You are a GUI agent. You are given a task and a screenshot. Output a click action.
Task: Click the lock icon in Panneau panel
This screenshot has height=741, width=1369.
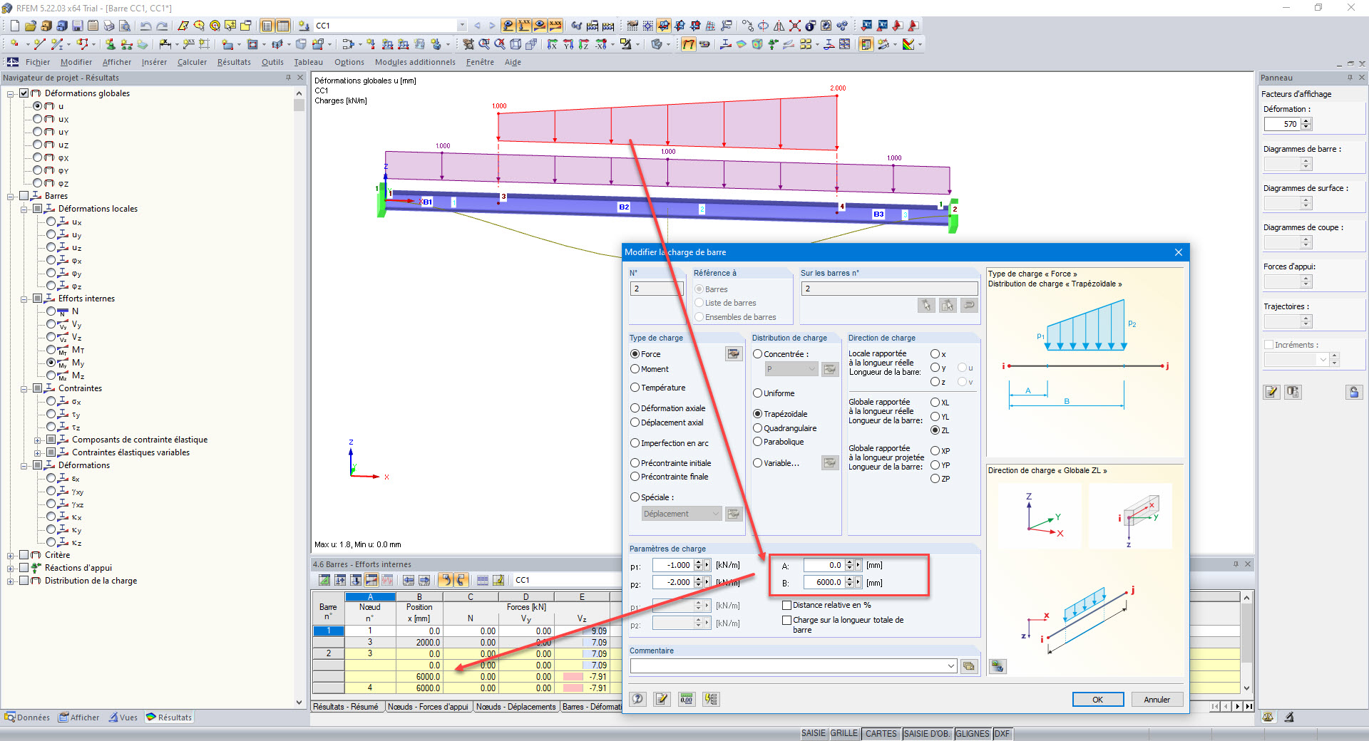coord(1354,392)
